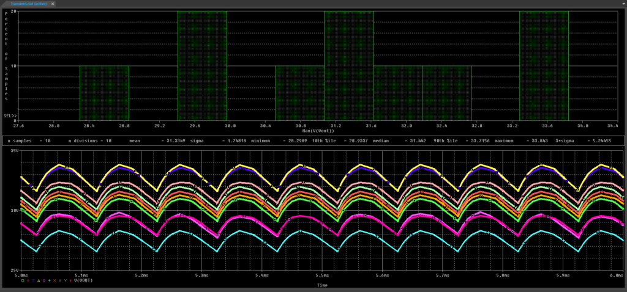627x292 pixels.
Task: Click the orange X legend symbol
Action: [x=54, y=280]
